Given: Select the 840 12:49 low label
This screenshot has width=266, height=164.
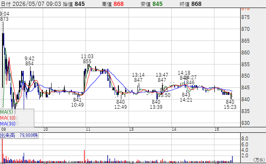Looking at the screenshot, I should pos(121,104).
